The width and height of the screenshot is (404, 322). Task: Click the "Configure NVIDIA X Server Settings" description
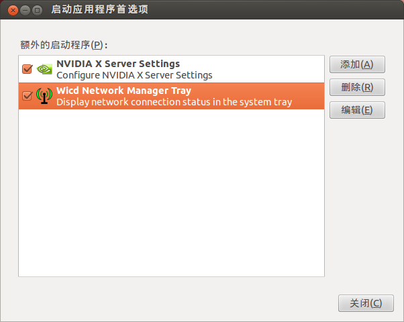134,75
